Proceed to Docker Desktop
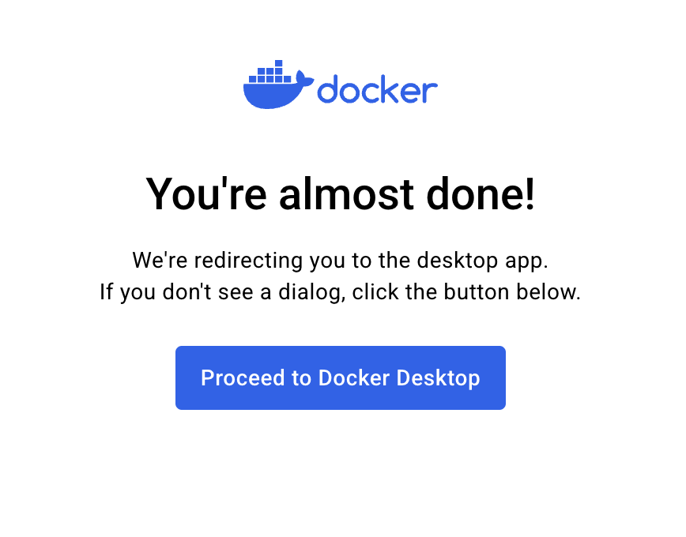Viewport: 686px width, 537px height. [341, 377]
